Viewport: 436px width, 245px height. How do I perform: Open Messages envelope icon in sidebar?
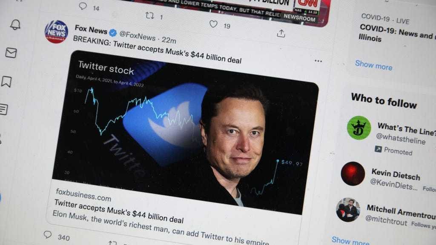[x=11, y=53]
